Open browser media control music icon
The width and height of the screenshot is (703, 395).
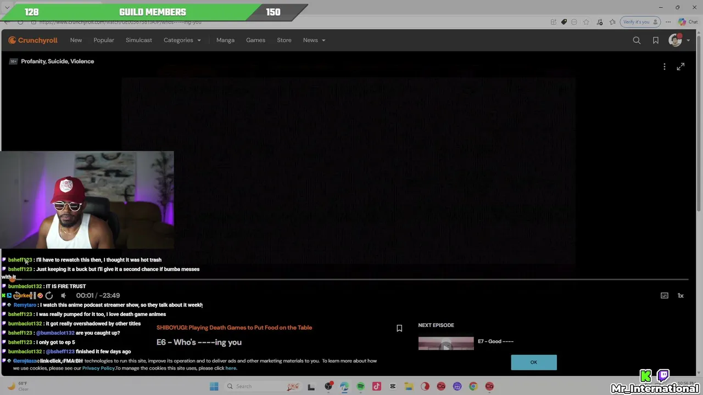(x=599, y=22)
